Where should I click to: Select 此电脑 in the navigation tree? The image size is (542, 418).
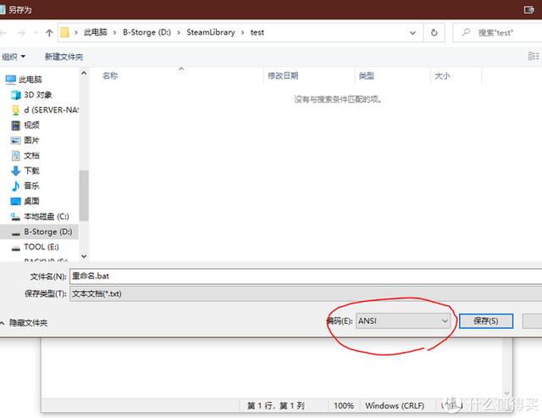point(30,80)
